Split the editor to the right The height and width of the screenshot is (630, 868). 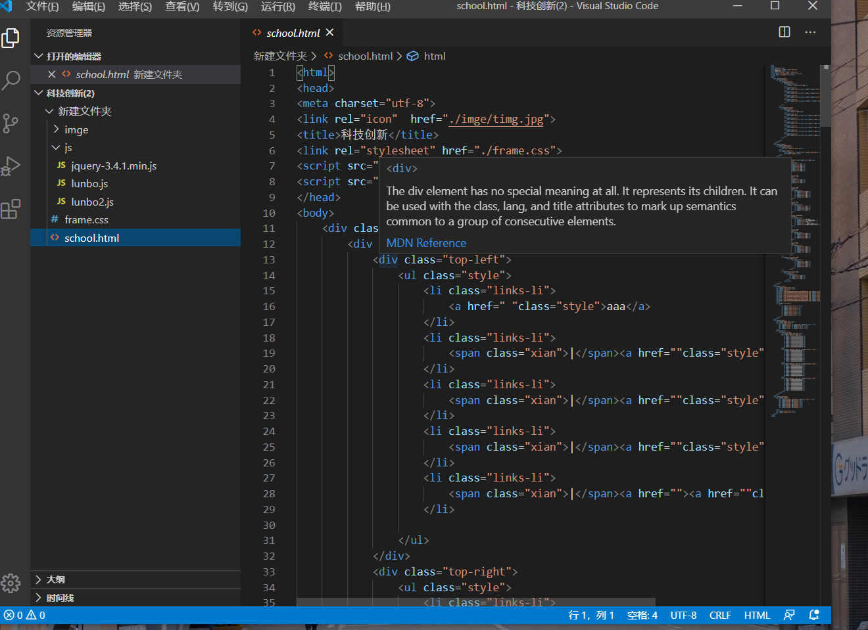784,32
